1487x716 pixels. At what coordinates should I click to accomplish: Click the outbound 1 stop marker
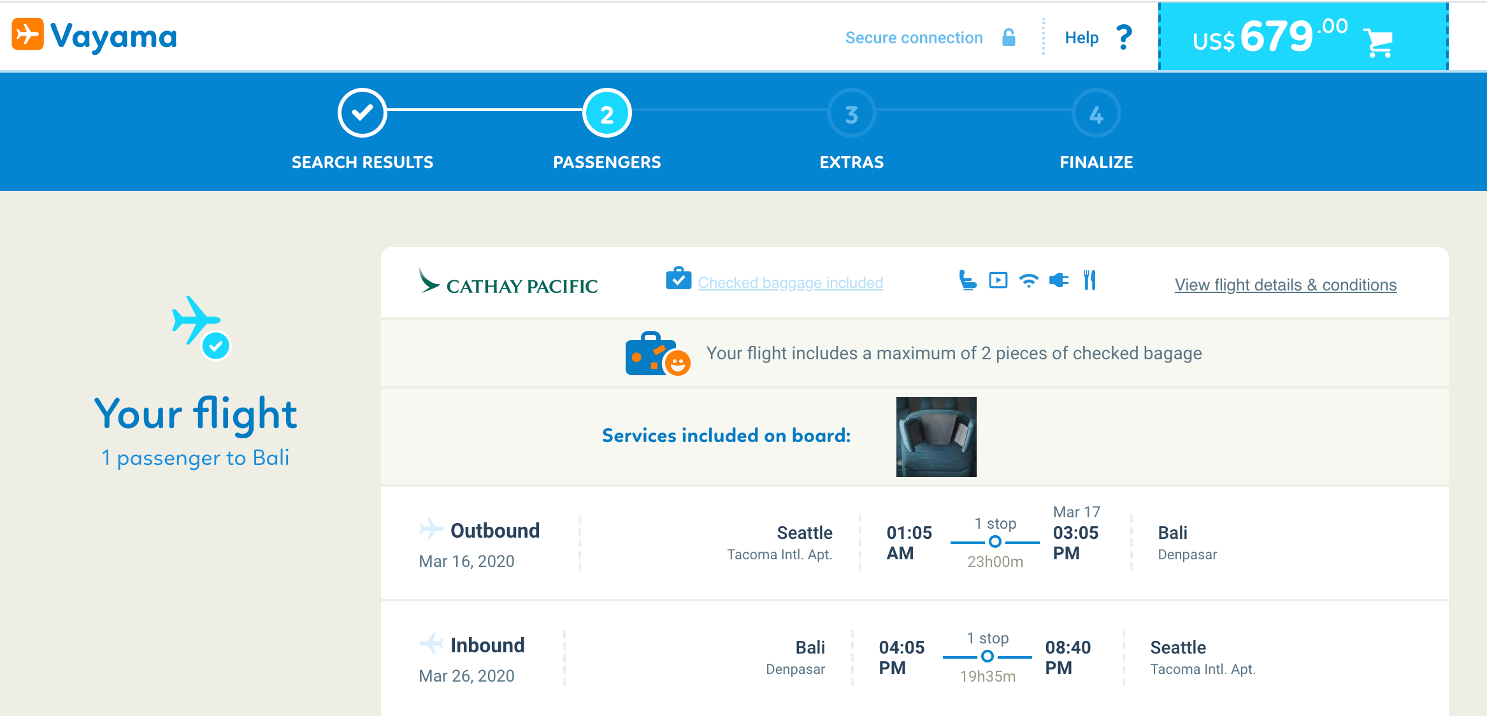pos(995,542)
